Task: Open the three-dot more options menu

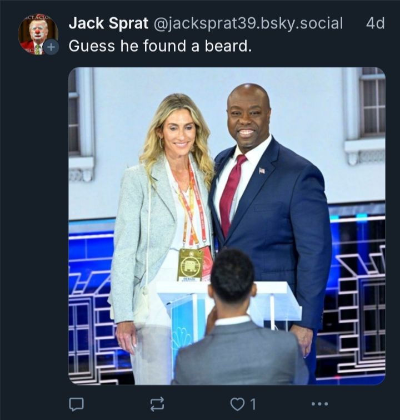Action: [x=319, y=404]
